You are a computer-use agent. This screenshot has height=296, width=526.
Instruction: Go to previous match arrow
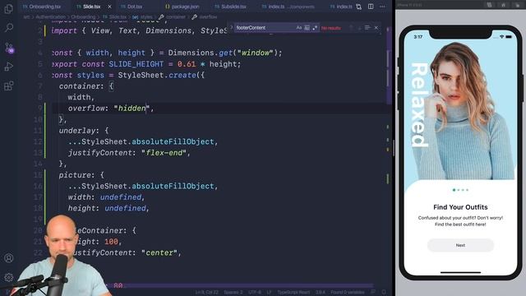pos(351,28)
